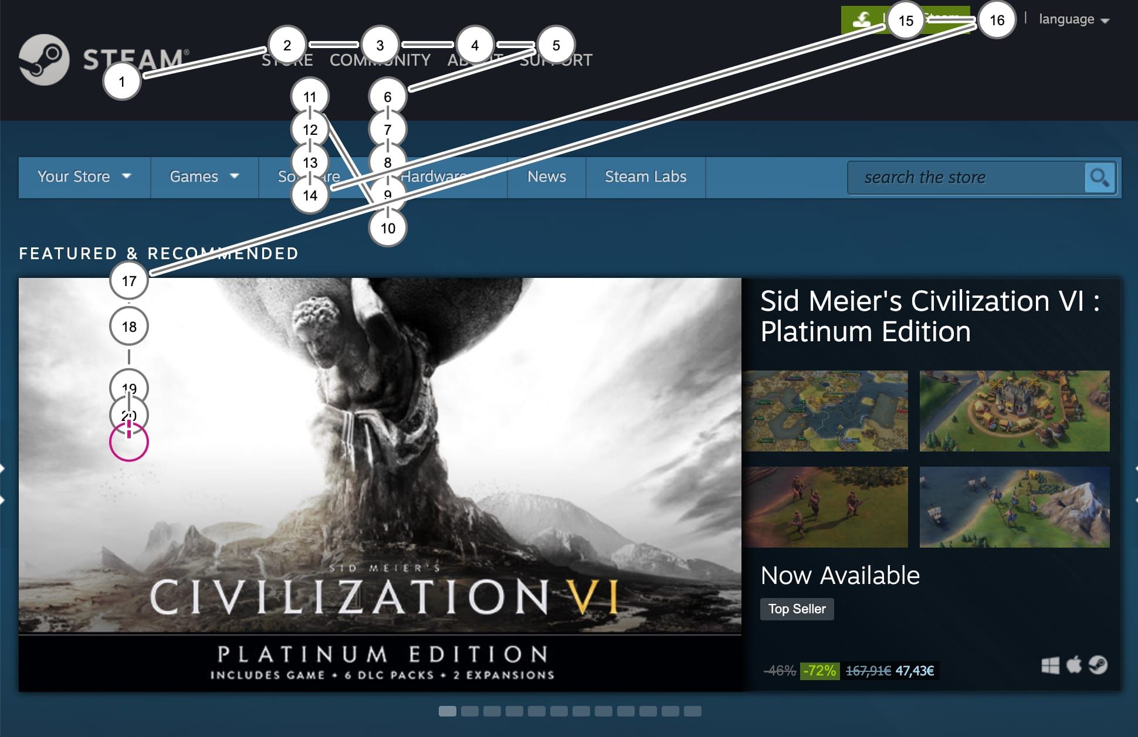The width and height of the screenshot is (1138, 737).
Task: Click the Apple macOS platform icon
Action: coord(1073,665)
